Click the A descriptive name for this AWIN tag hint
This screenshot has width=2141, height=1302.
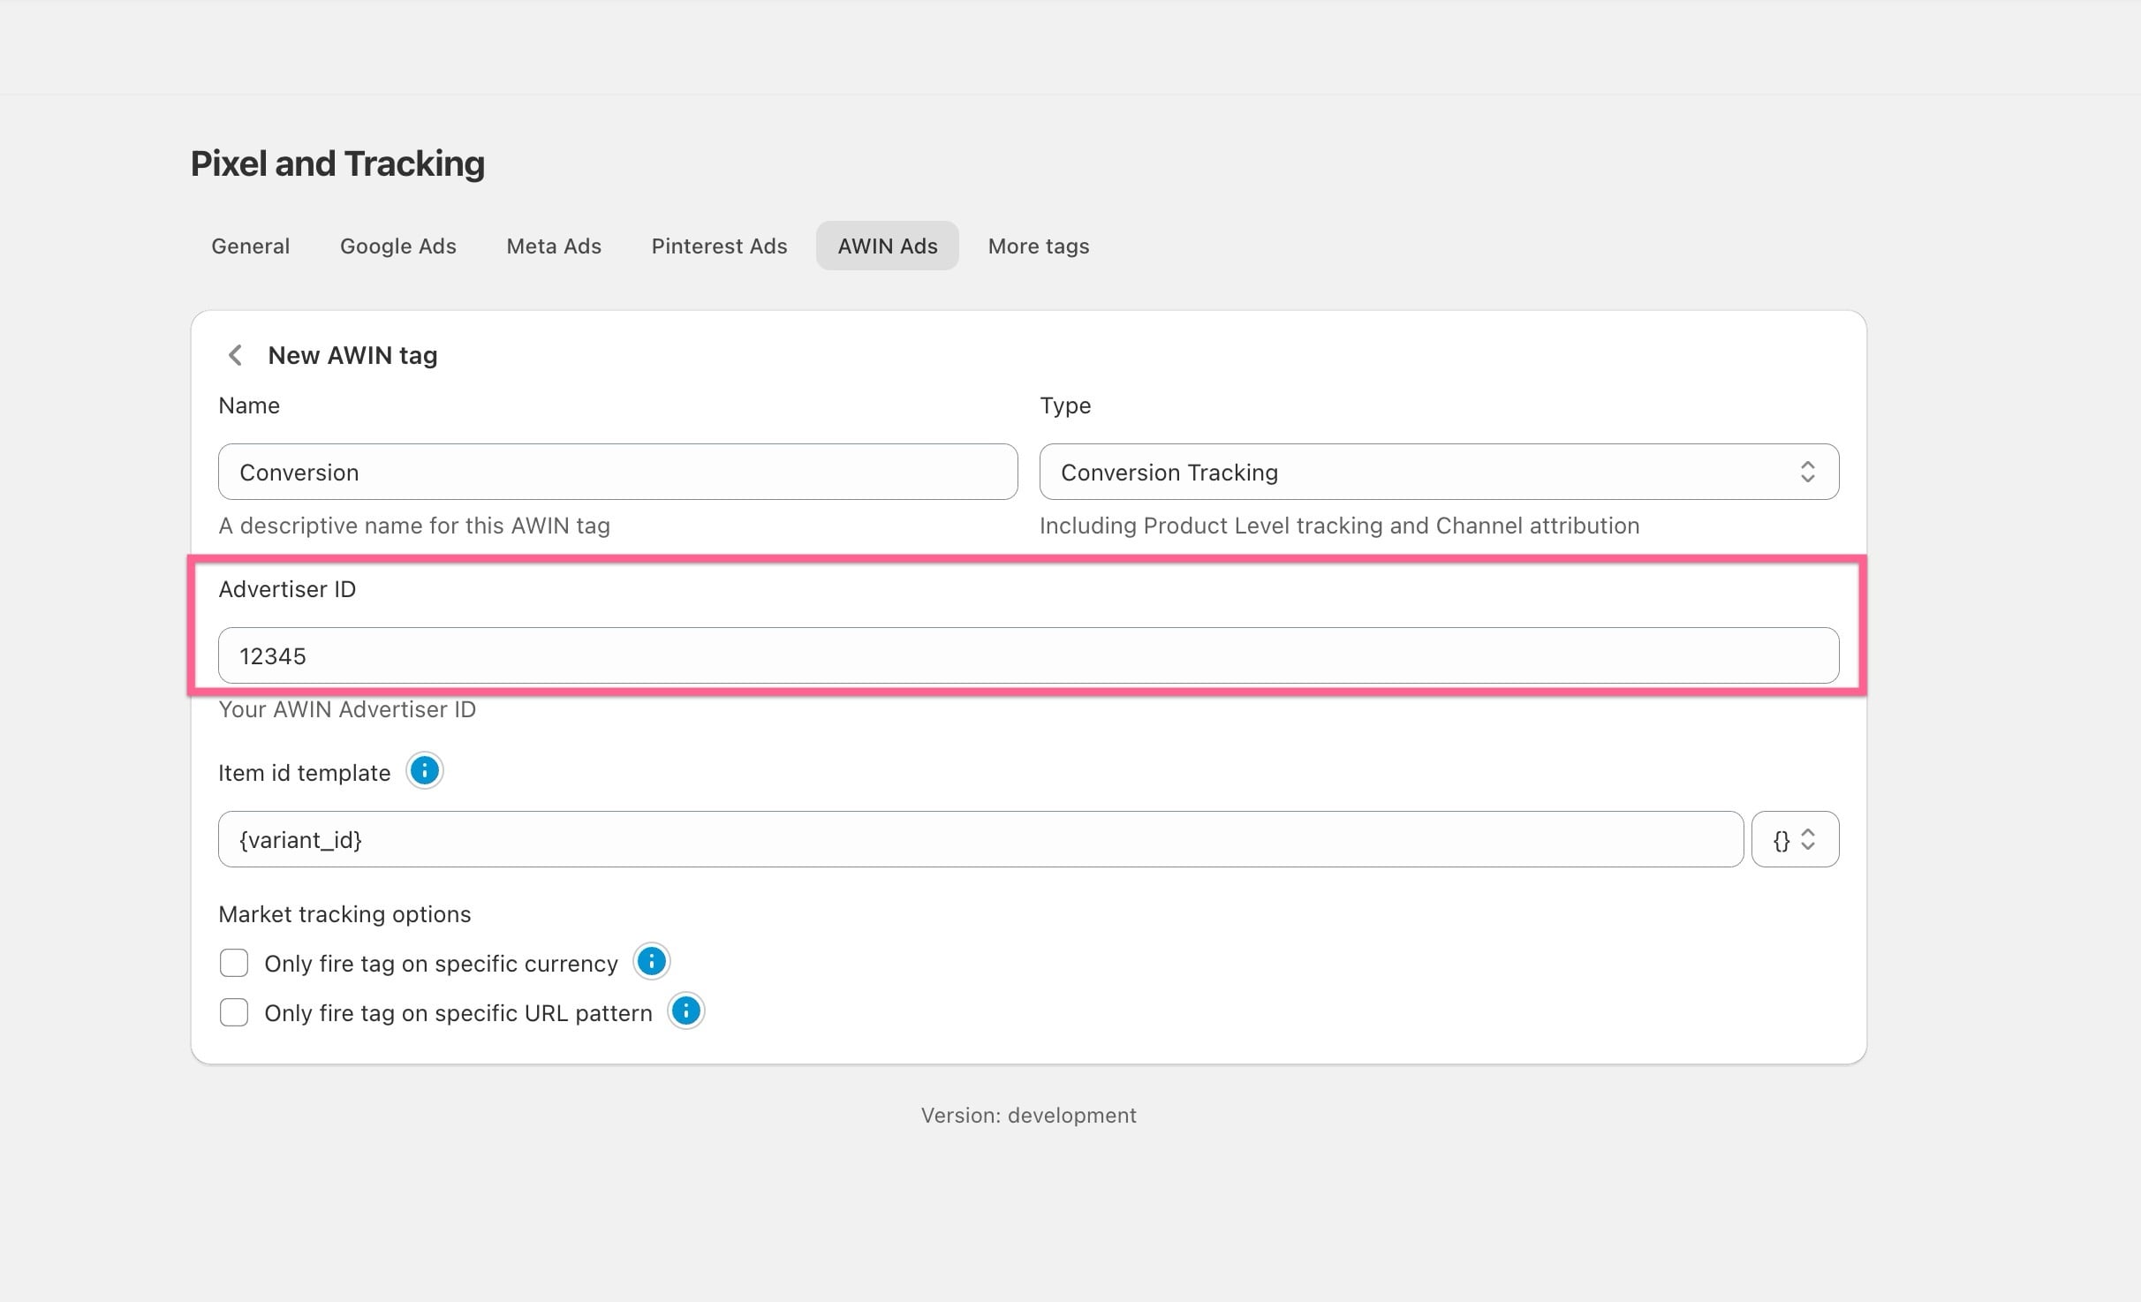(414, 526)
